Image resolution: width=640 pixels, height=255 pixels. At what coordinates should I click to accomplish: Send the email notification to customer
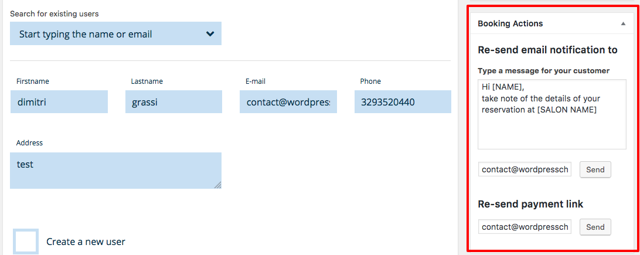point(595,169)
